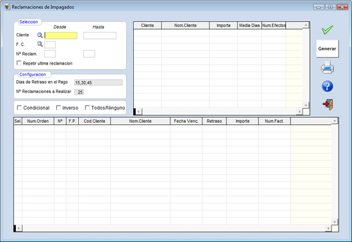352x242 pixels.
Task: Click the upper grid scroll right arrow
Action: 300,111
